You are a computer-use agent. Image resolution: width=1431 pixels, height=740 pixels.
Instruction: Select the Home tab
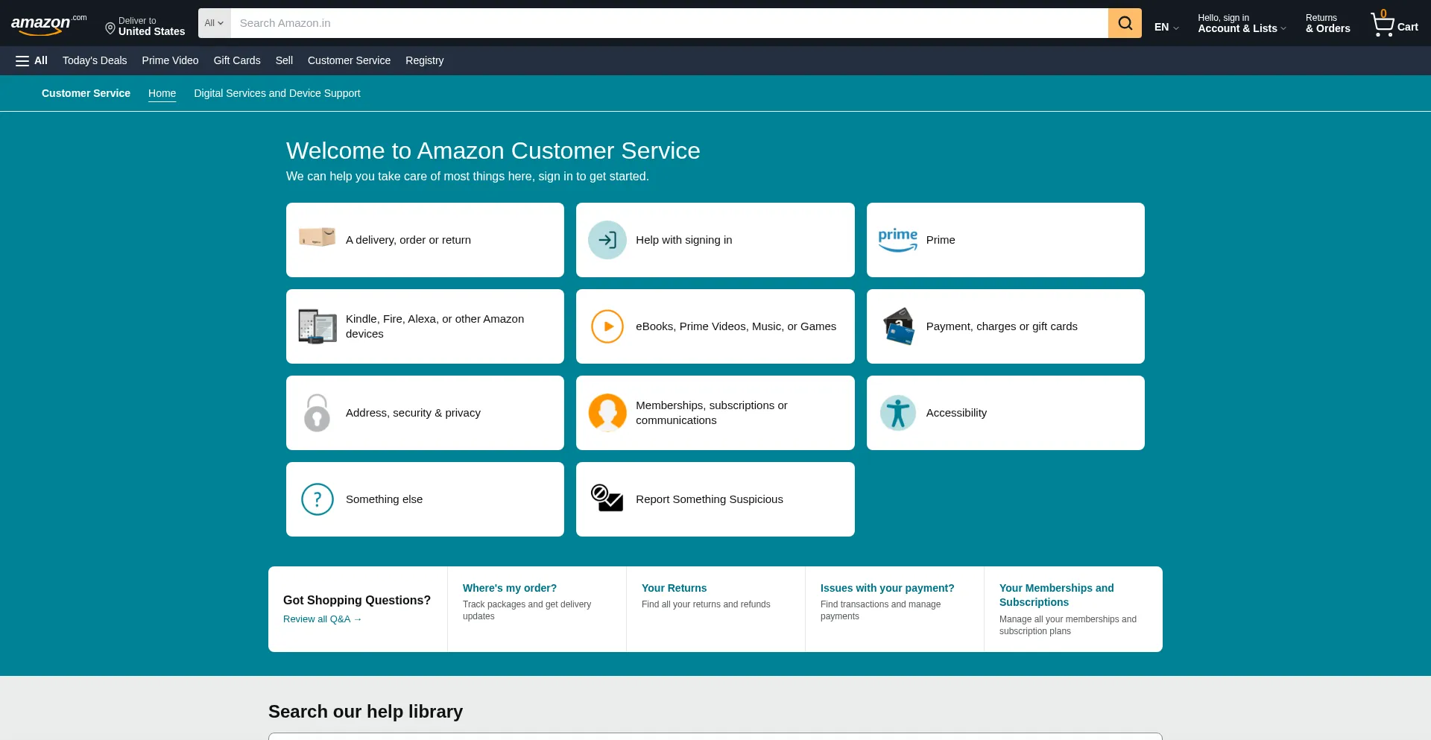click(162, 93)
